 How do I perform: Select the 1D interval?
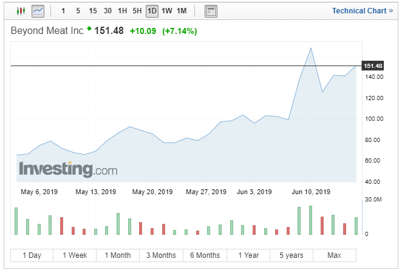tap(152, 11)
